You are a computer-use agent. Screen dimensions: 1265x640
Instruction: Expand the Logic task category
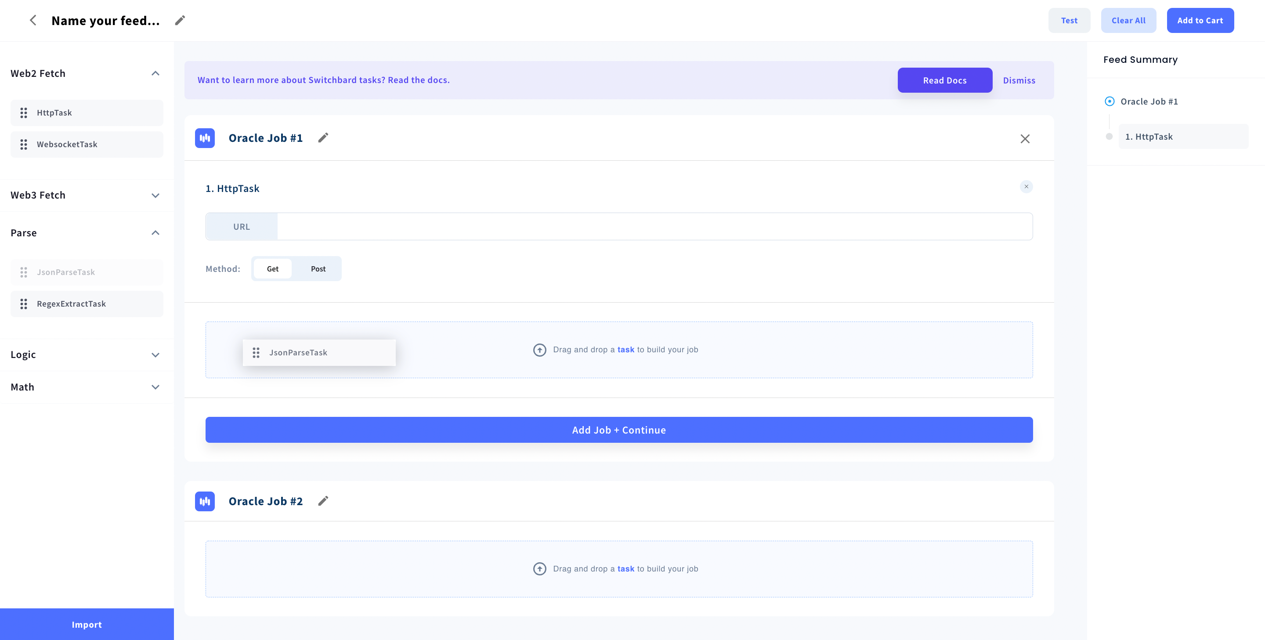pyautogui.click(x=155, y=354)
